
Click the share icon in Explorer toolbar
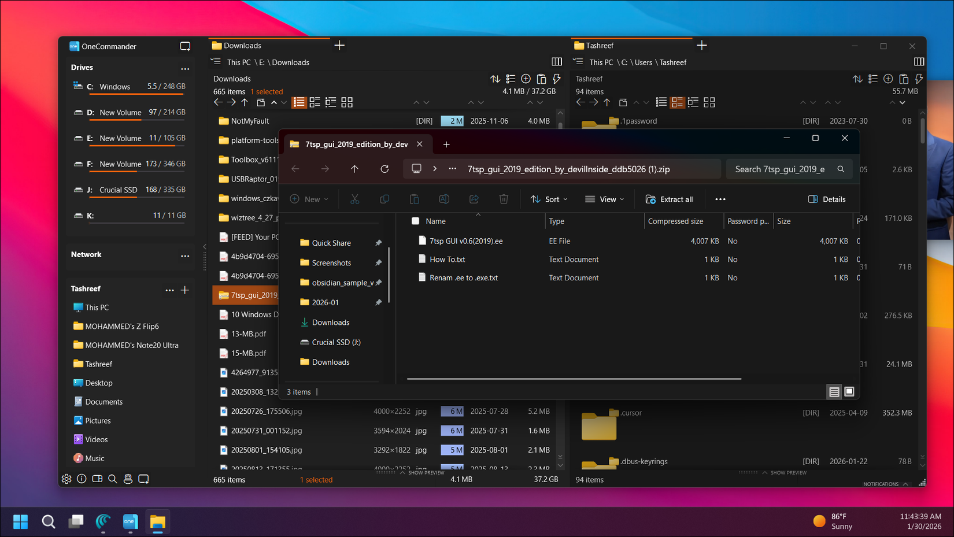[x=474, y=199]
